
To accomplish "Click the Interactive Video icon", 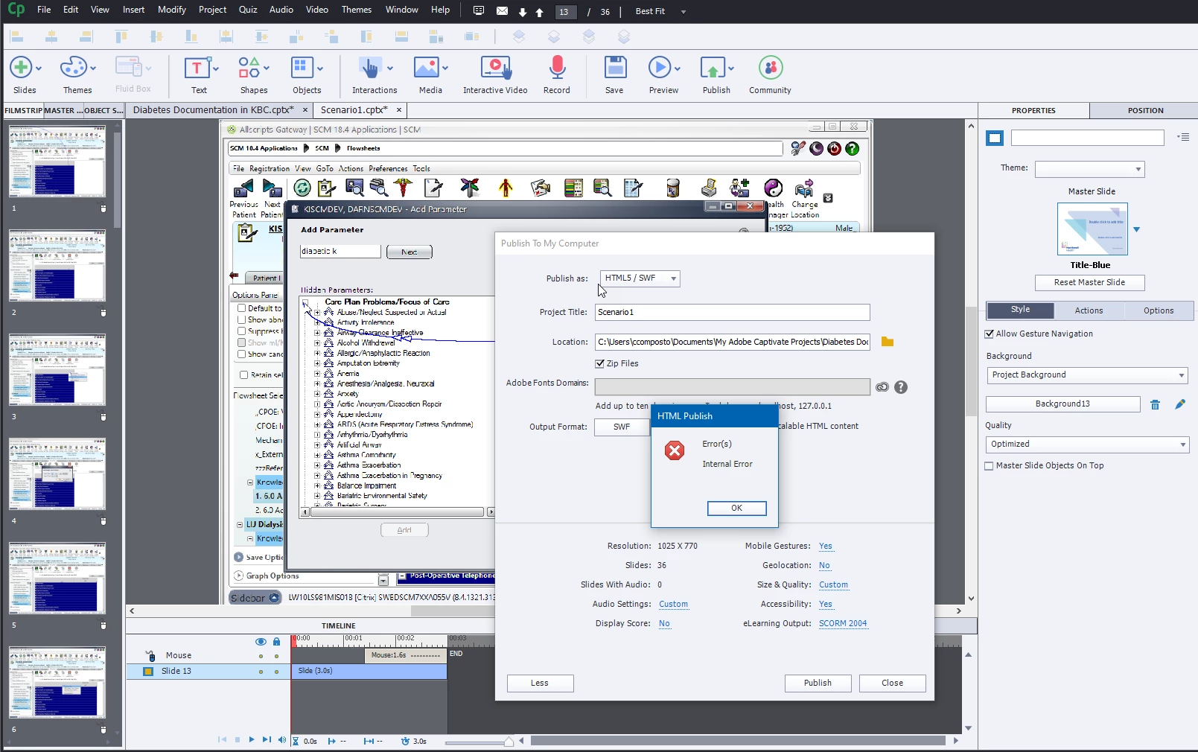I will [x=495, y=68].
